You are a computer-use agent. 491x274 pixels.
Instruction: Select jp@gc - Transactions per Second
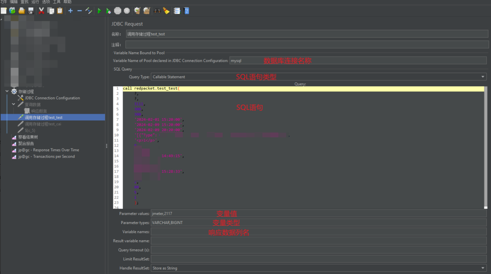[x=46, y=157]
